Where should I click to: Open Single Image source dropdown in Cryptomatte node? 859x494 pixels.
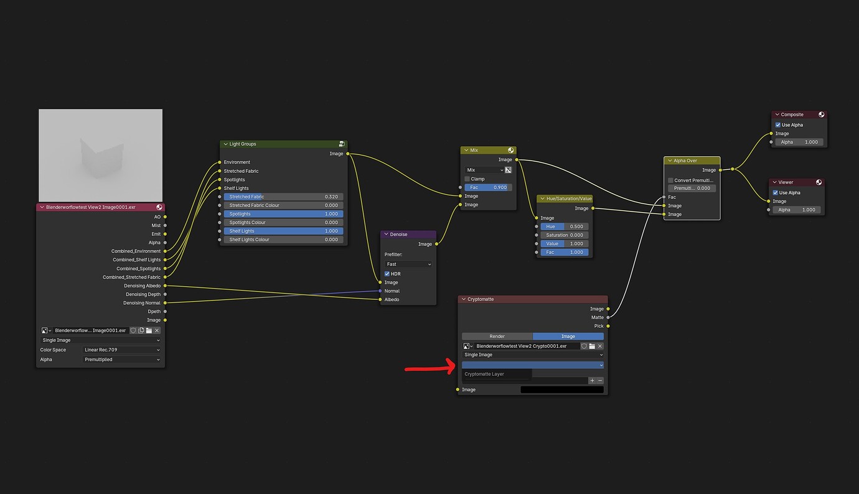click(533, 355)
